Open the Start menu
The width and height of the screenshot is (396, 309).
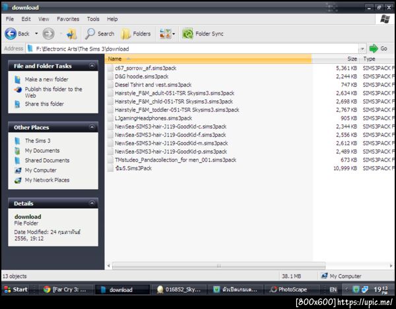(x=16, y=289)
